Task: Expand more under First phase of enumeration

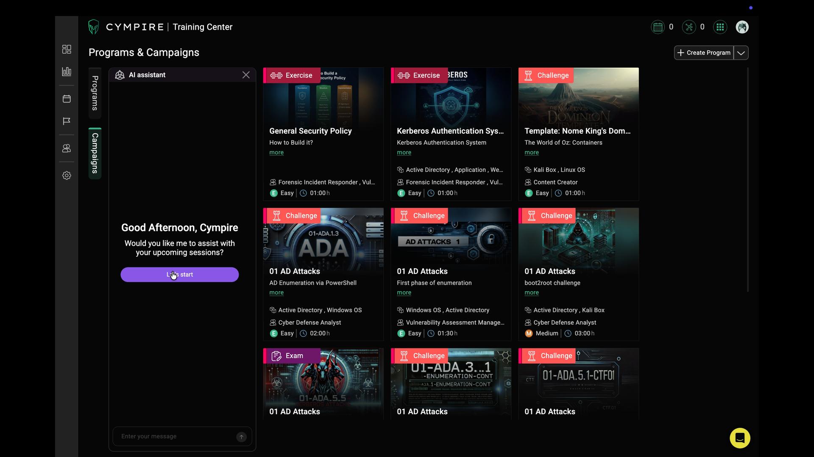Action: 404,292
